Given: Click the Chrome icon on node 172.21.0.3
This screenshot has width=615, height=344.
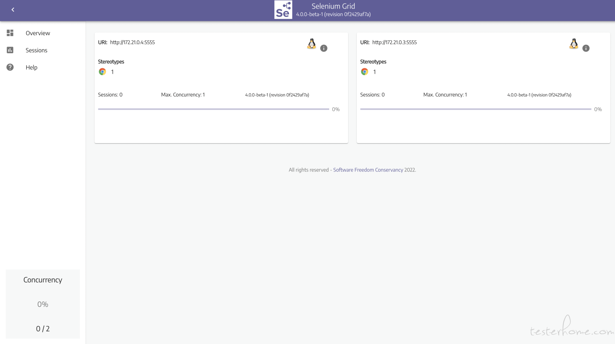Looking at the screenshot, I should 364,72.
